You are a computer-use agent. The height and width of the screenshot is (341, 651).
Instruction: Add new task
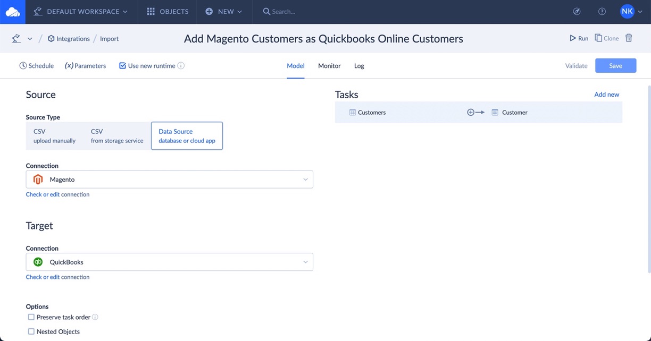coord(607,95)
